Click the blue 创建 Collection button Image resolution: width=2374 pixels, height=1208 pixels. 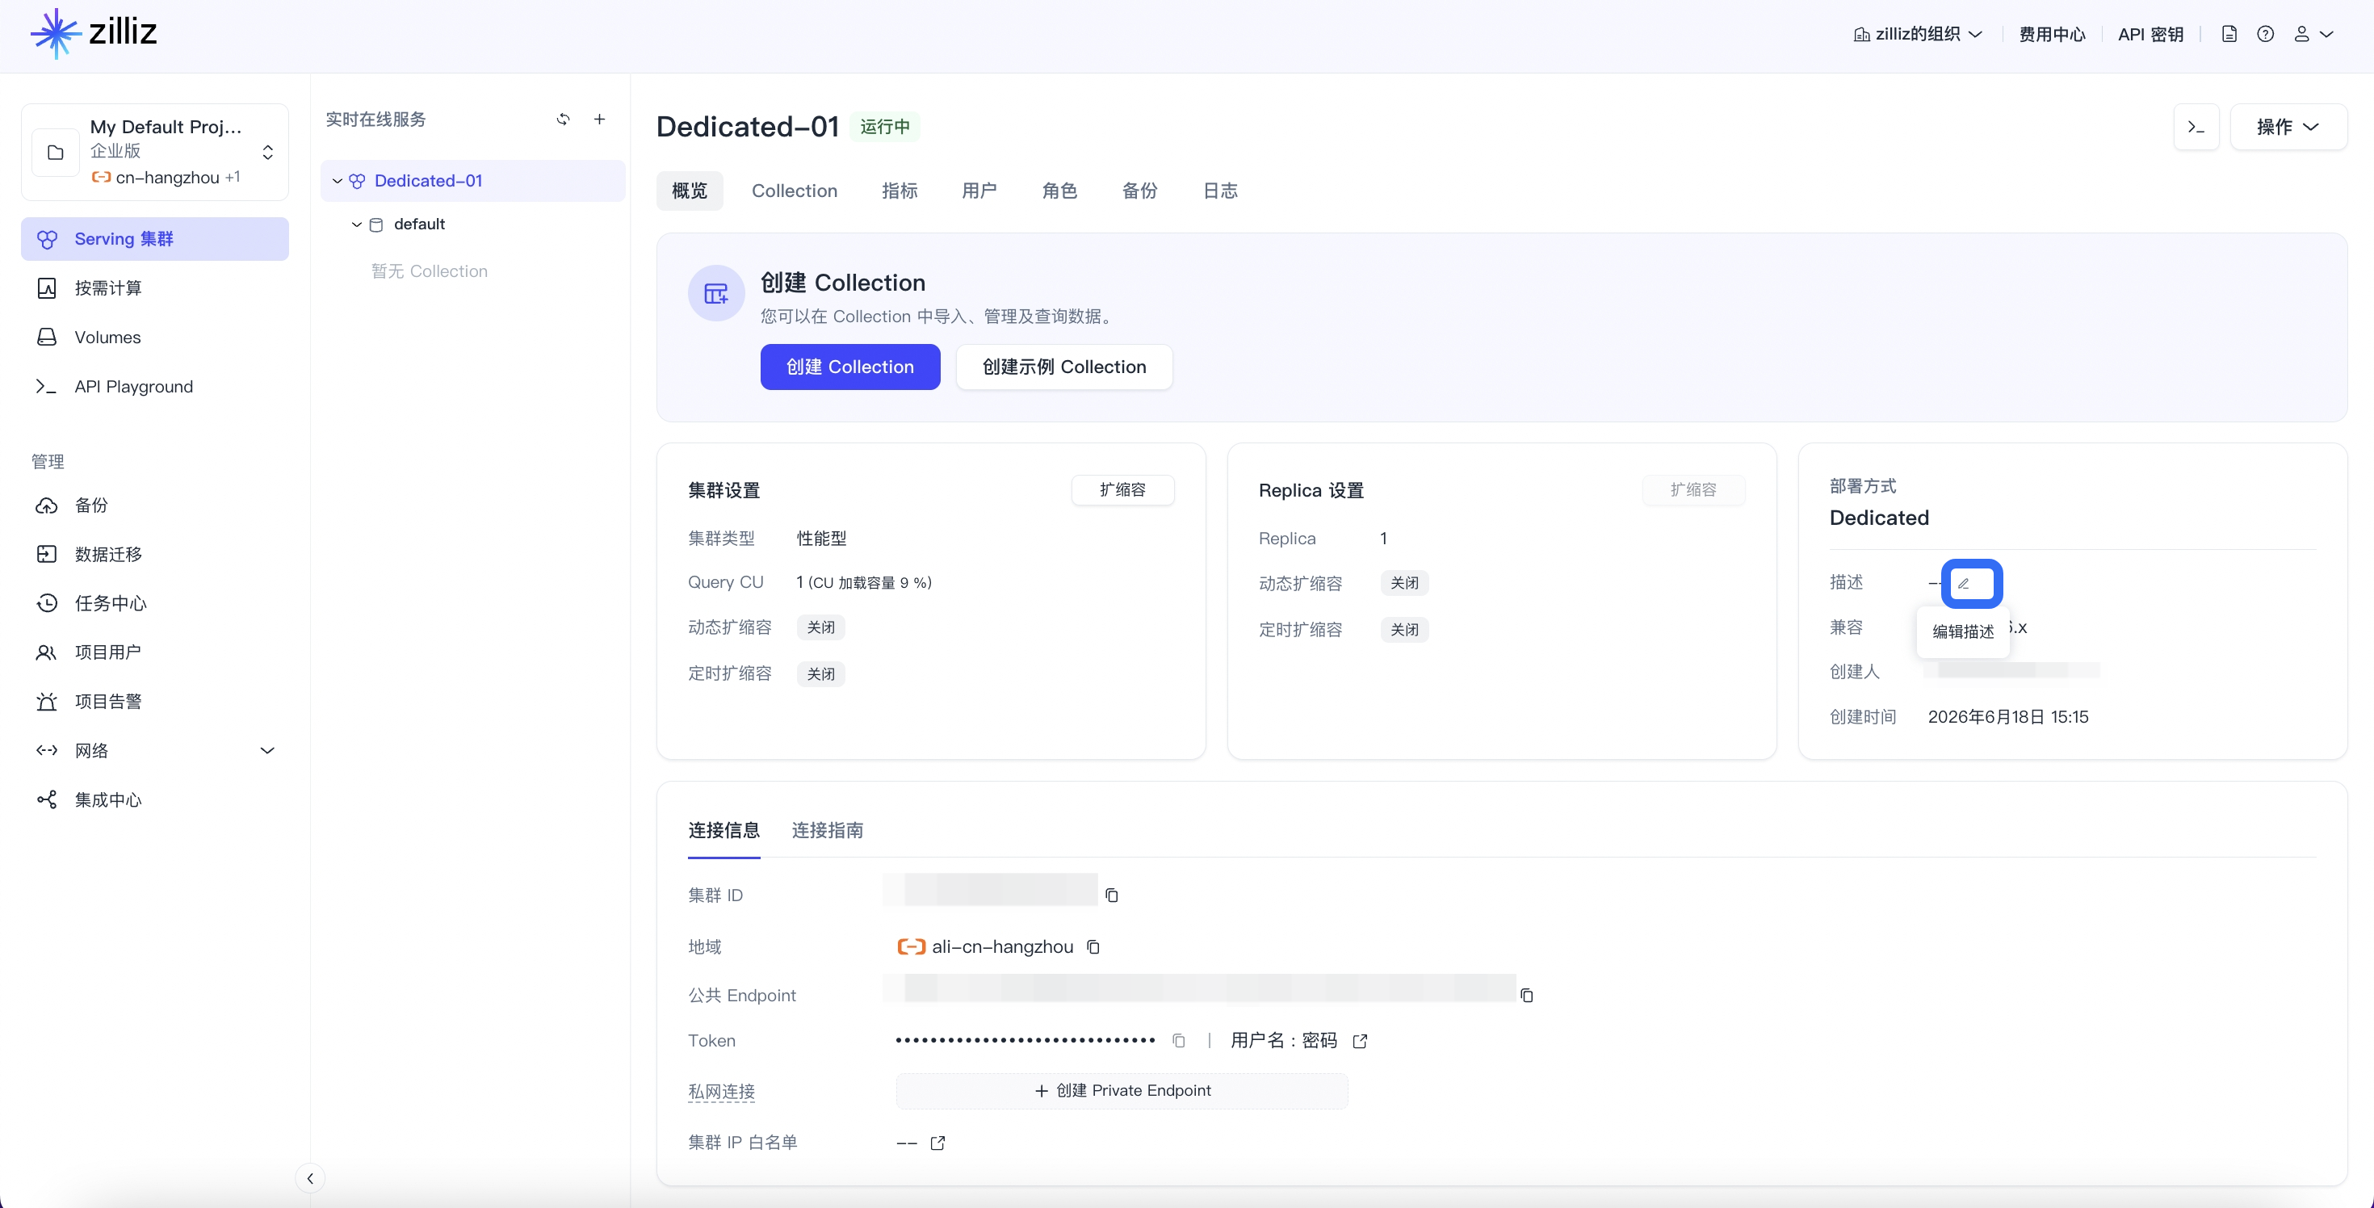click(x=849, y=367)
